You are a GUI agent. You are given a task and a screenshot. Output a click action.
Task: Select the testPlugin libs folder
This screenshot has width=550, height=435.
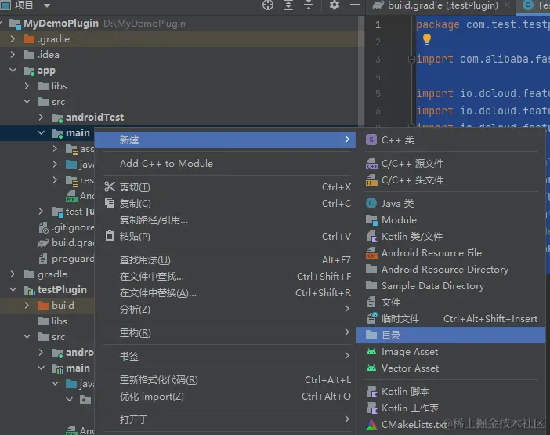coord(60,321)
